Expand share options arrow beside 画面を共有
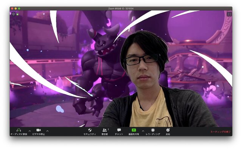242x149 pixels. [143, 131]
